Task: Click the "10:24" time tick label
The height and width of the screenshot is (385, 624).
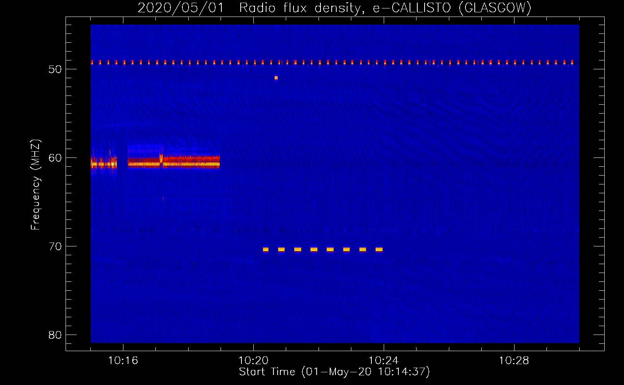Action: click(383, 361)
